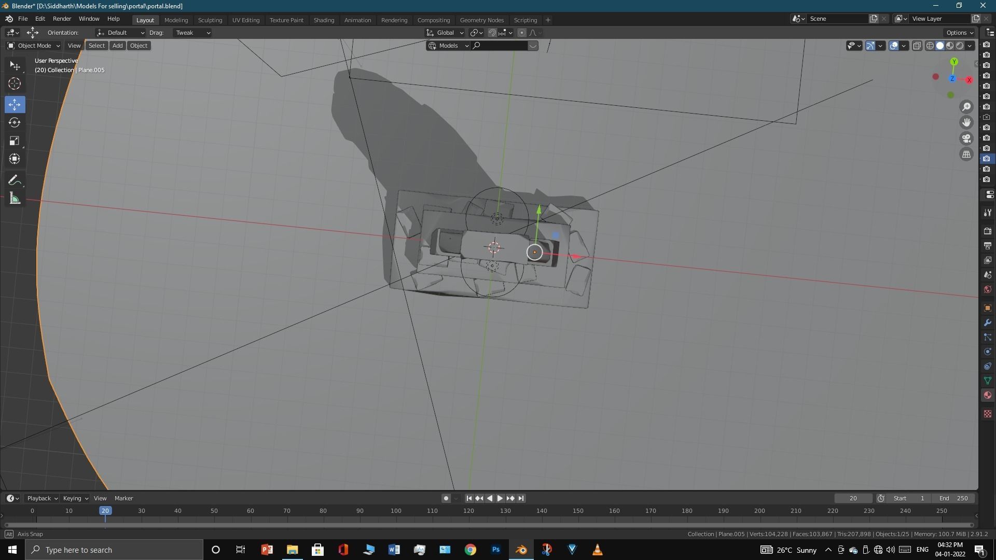The image size is (996, 560).
Task: Open the Particles properties tab
Action: click(988, 337)
